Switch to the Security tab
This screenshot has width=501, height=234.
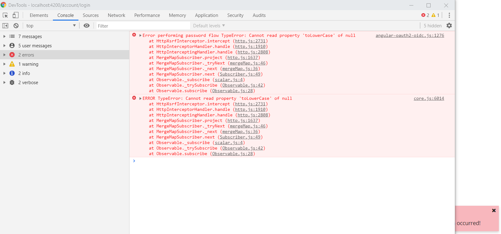tap(235, 15)
